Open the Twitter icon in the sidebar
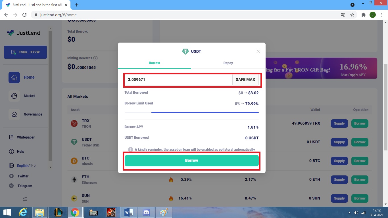The image size is (388, 218). pyautogui.click(x=11, y=176)
